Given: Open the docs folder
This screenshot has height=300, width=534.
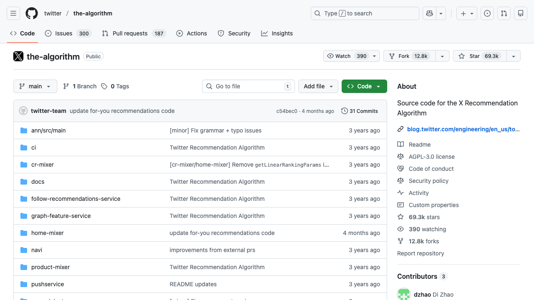Looking at the screenshot, I should click(38, 182).
